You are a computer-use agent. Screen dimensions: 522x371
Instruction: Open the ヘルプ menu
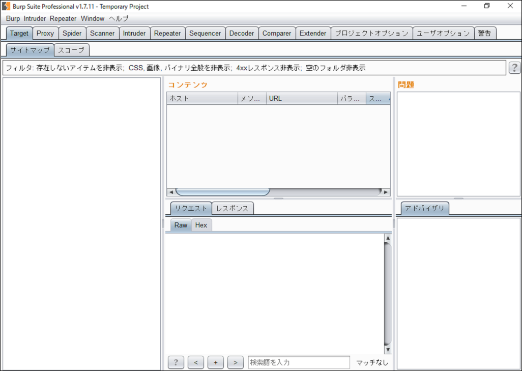(x=119, y=19)
